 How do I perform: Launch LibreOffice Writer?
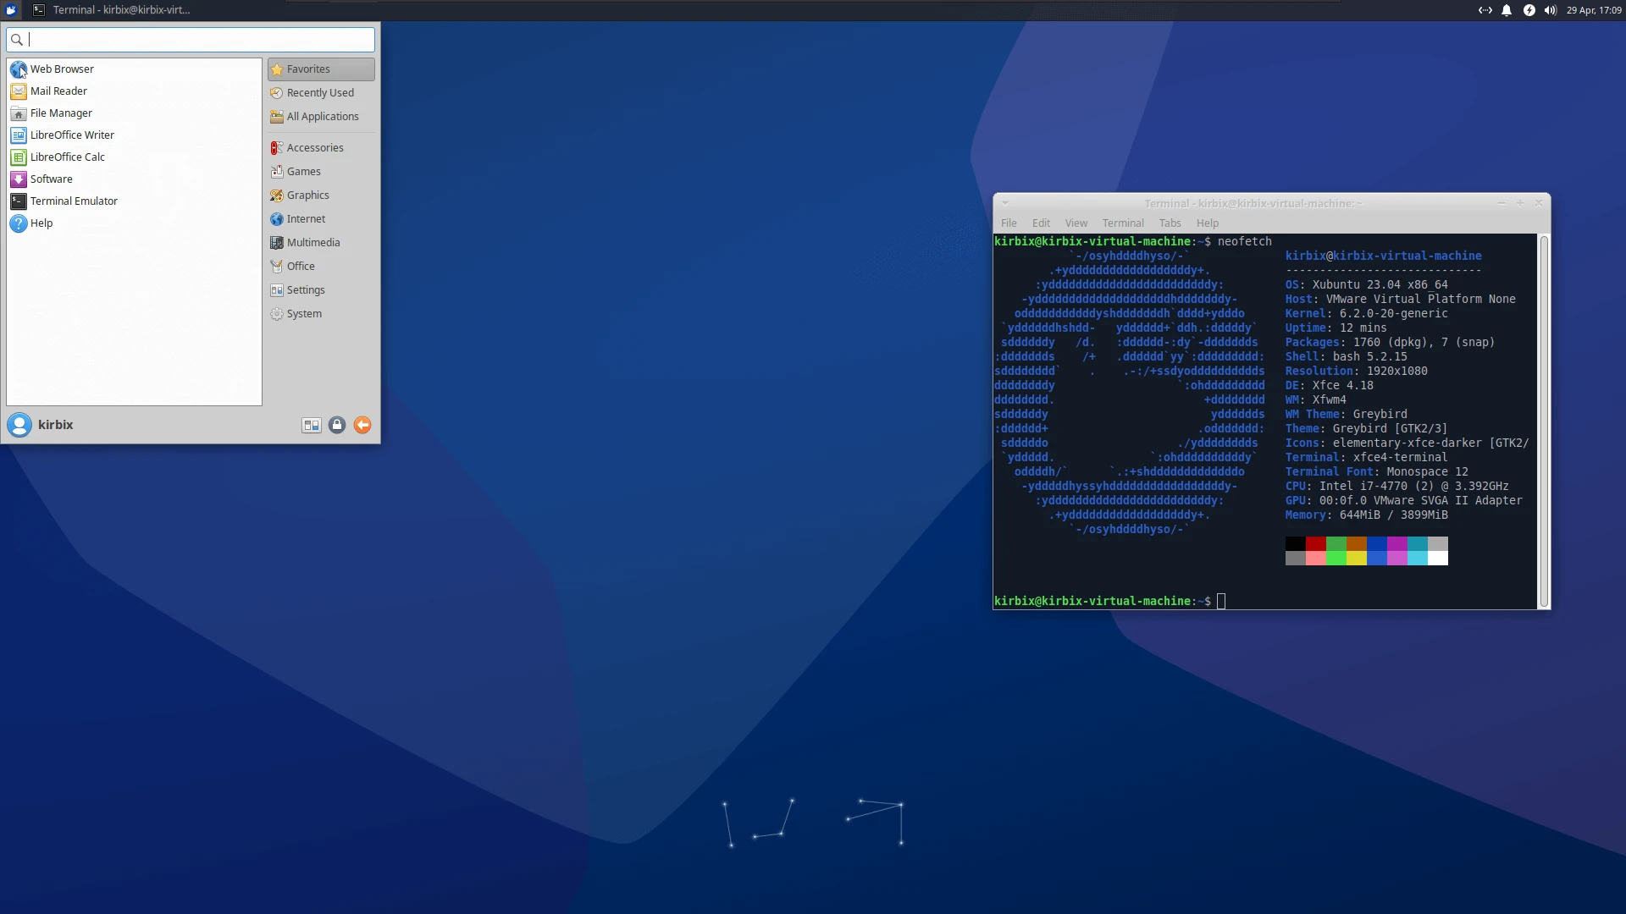click(x=72, y=135)
